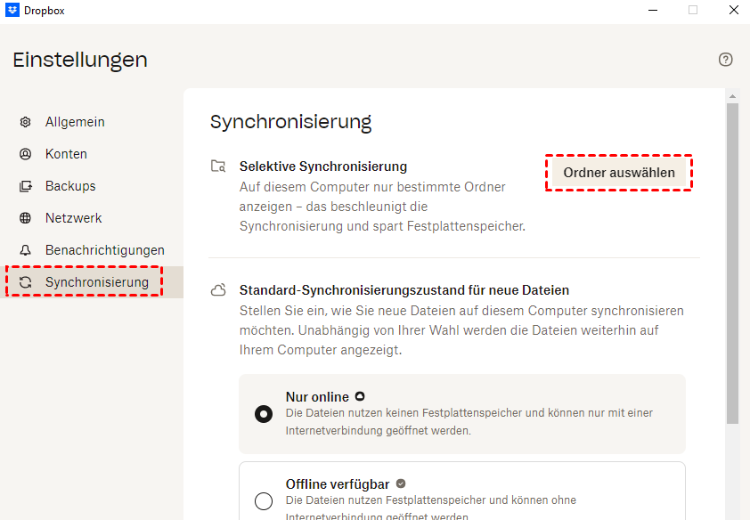Screen dimensions: 750x520
Task: Click the scrollbar up arrow
Action: tap(732, 96)
